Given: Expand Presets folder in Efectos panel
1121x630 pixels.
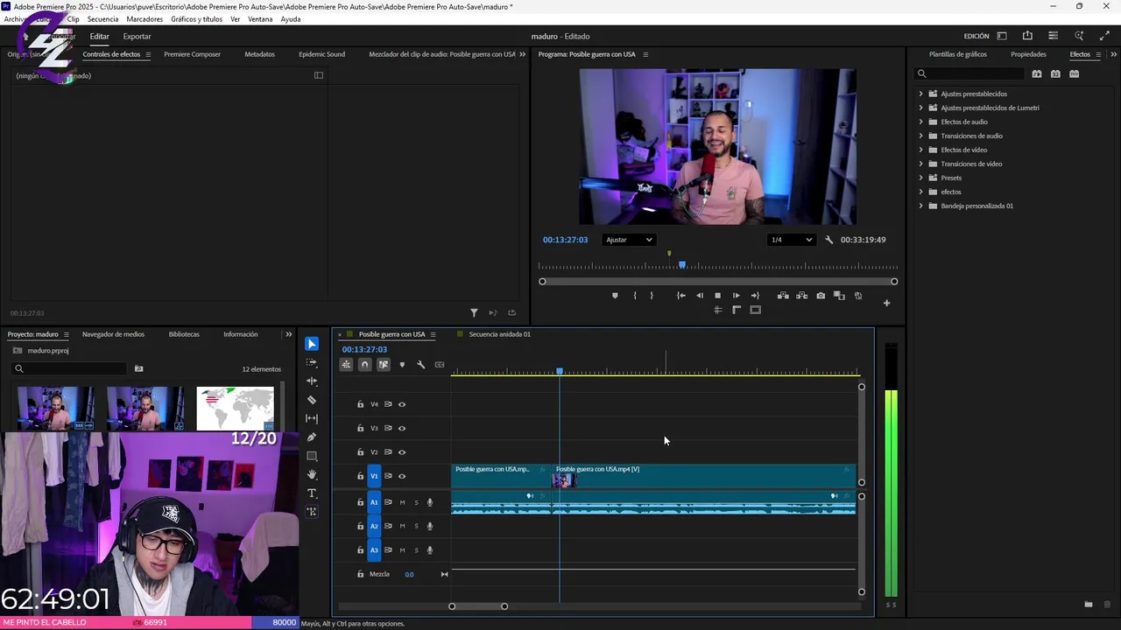Looking at the screenshot, I should (x=920, y=178).
